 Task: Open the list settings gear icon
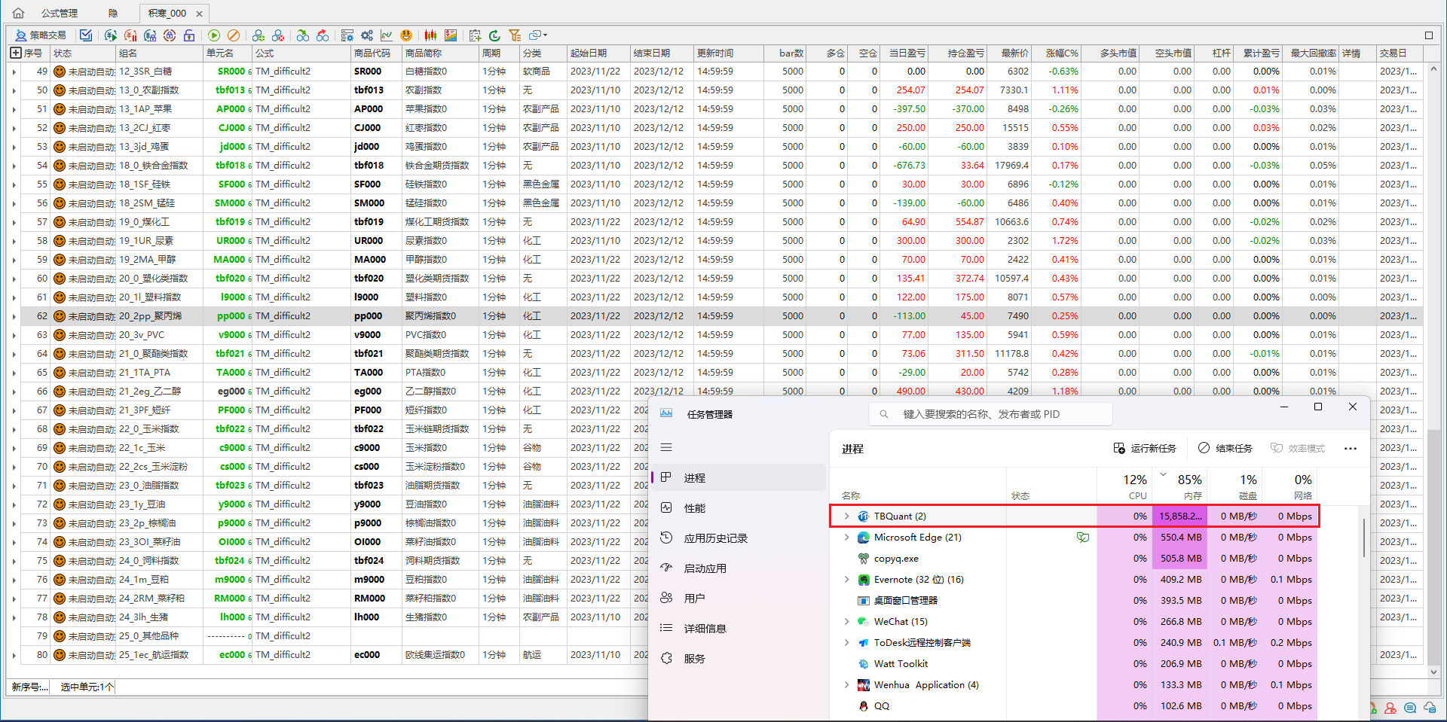(x=347, y=35)
